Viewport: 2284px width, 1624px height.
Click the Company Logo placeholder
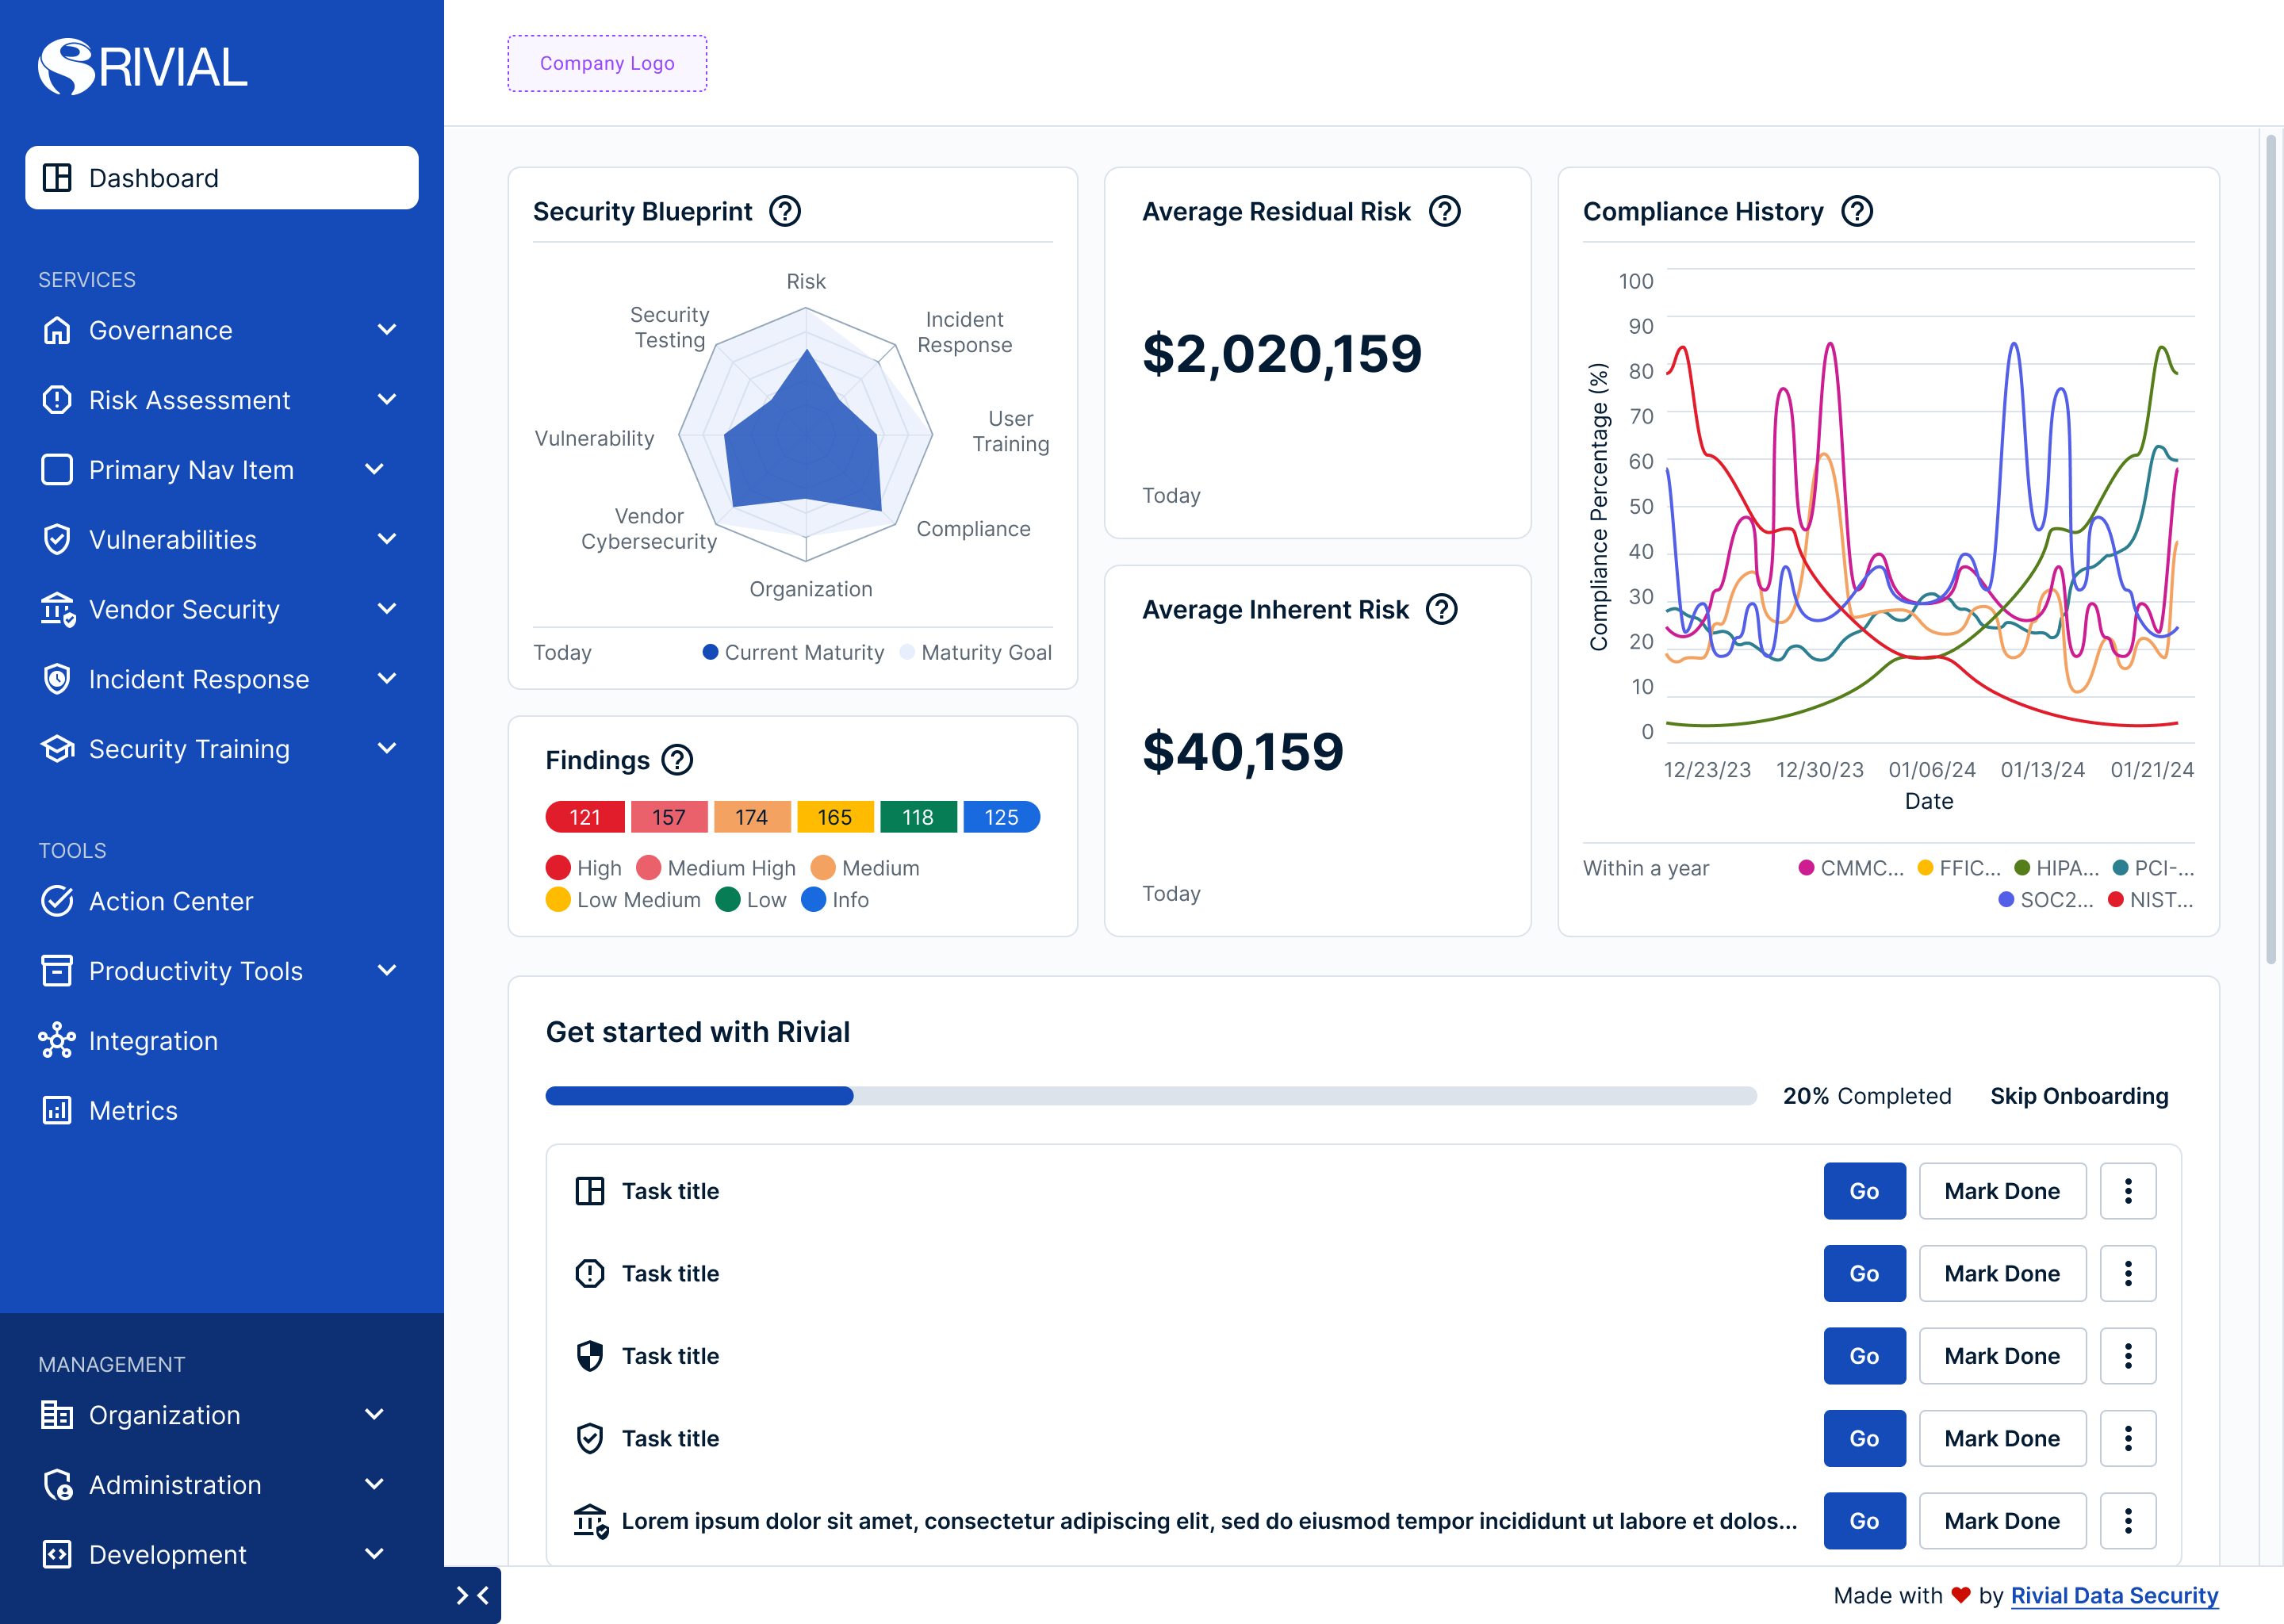(607, 64)
